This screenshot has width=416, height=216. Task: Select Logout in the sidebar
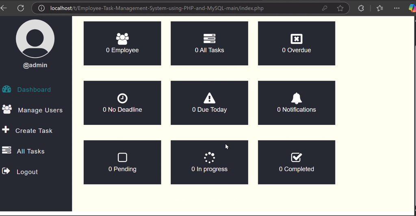tap(27, 172)
